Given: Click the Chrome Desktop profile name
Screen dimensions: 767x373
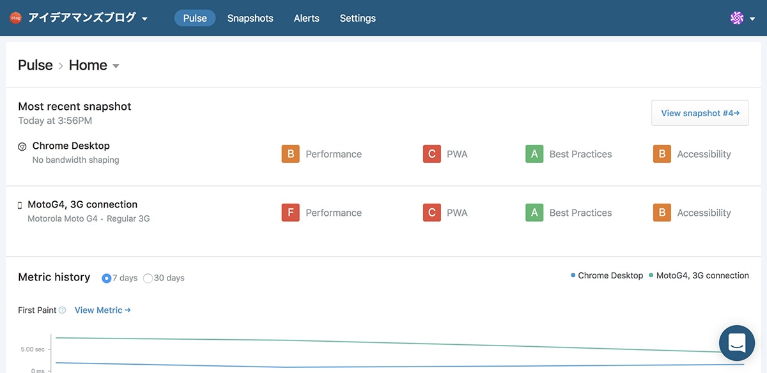Looking at the screenshot, I should (x=71, y=146).
